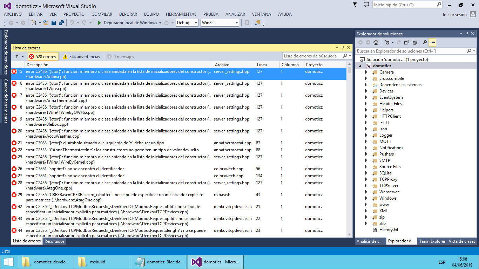Screen dimensions: 479x269
Task: Expand the Camera folder node
Action: [x=366, y=72]
